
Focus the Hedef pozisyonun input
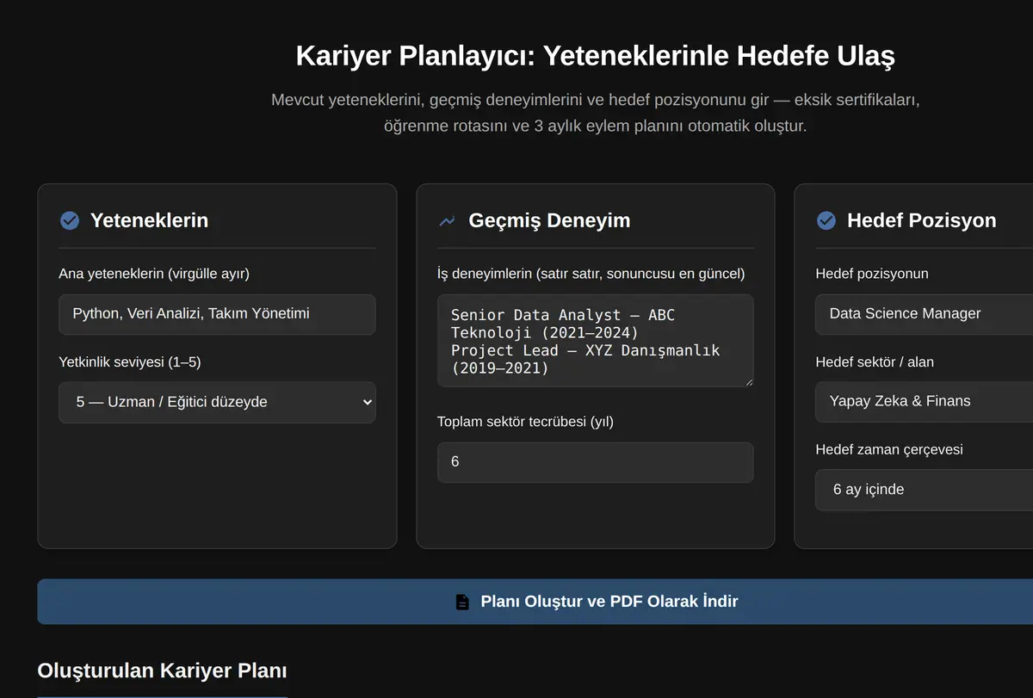click(925, 314)
